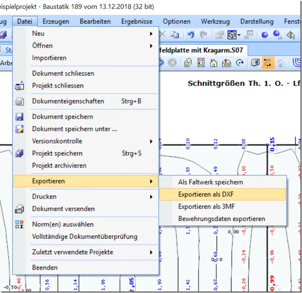The height and width of the screenshot is (293, 302).
Task: Expand Zuletzt verwendete Projekte submenu
Action: click(x=86, y=252)
